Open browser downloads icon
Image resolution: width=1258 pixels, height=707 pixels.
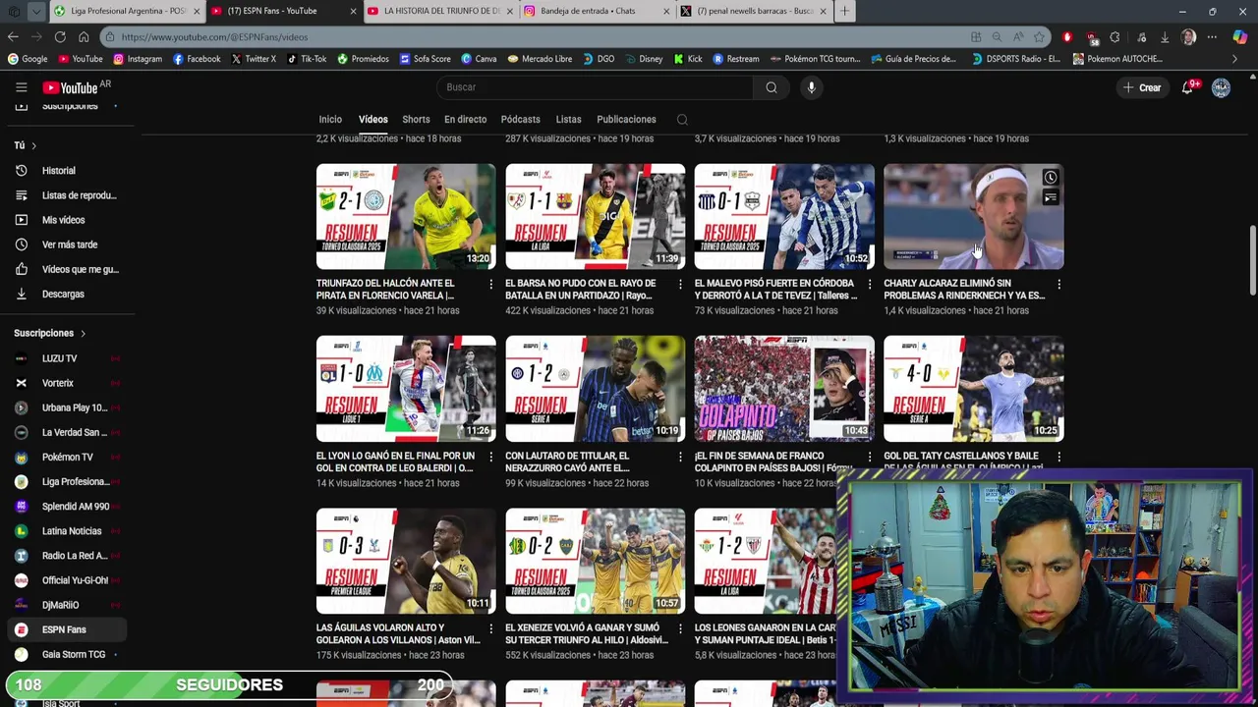[x=1165, y=37]
